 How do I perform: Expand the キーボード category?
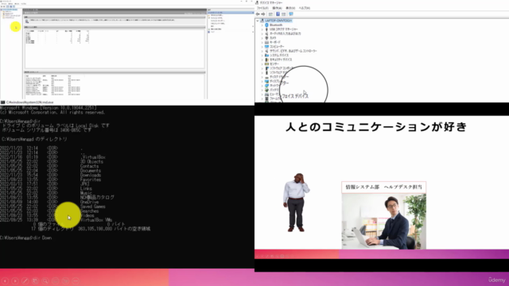click(262, 42)
